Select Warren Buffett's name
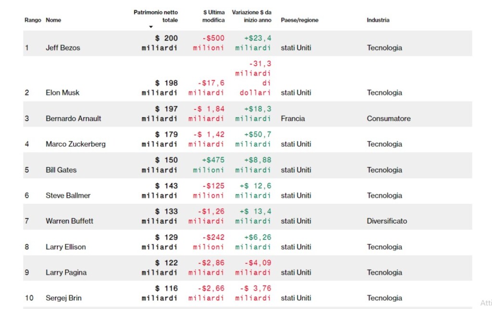 [69, 221]
